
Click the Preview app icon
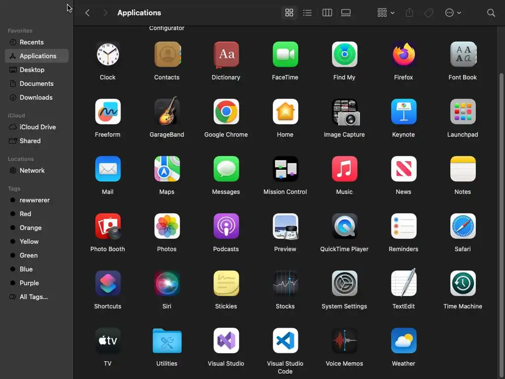(x=286, y=227)
